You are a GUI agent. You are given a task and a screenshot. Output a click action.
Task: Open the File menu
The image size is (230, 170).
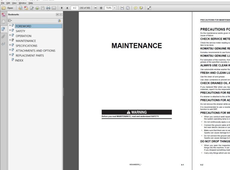(3, 3)
